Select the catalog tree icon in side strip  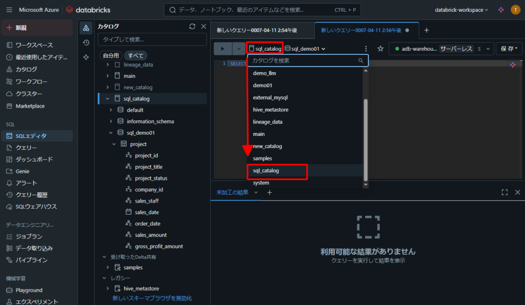coord(86,28)
